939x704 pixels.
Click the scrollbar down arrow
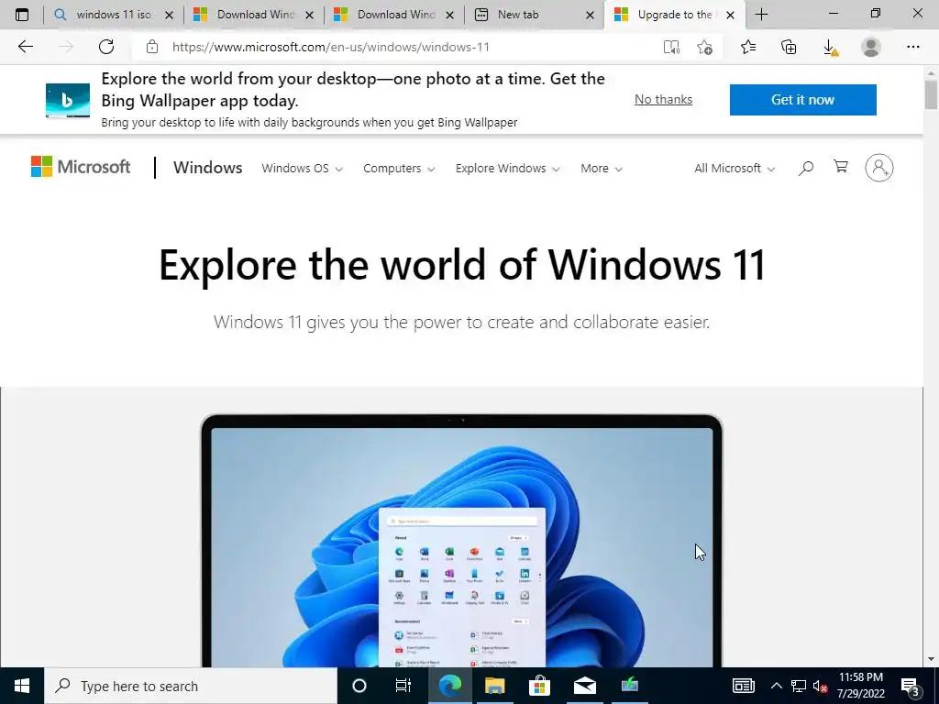tap(931, 659)
